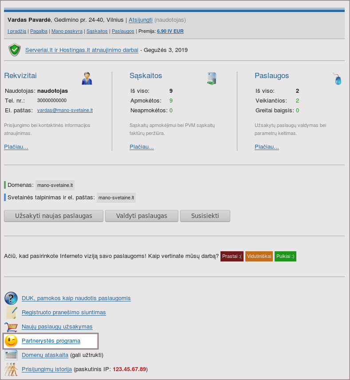The image size is (350, 380).
Task: Click the question mark DUK icon
Action: 11,298
